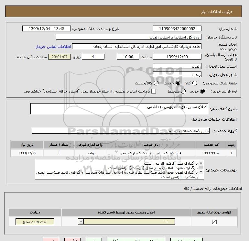Click the اعلام وضعیت مجوز توسط تامین کننده header
Viewport: 249px width, 241px height.
tap(126, 212)
